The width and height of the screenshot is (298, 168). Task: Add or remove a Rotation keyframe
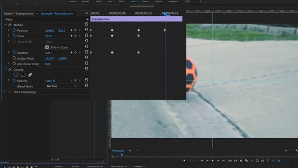[75, 53]
